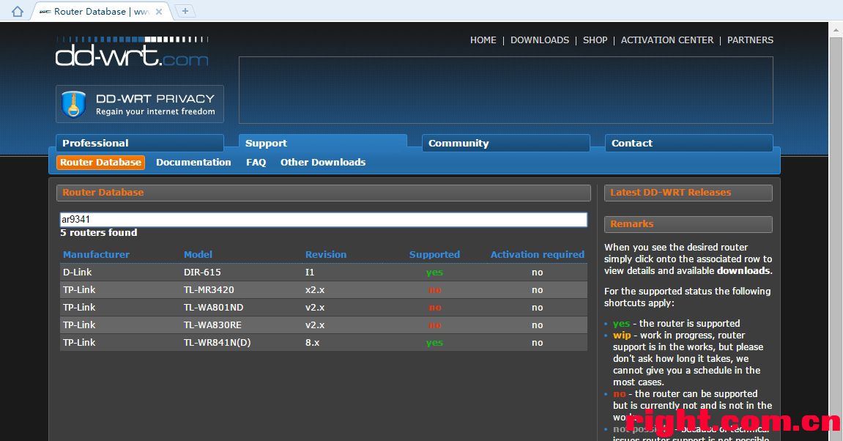Image resolution: width=843 pixels, height=441 pixels.
Task: Open Other Downloads submenu item
Action: pos(322,163)
